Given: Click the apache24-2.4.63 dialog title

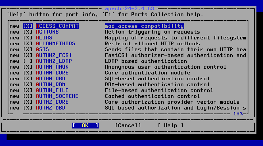Looking at the screenshot, I should coord(130,8).
